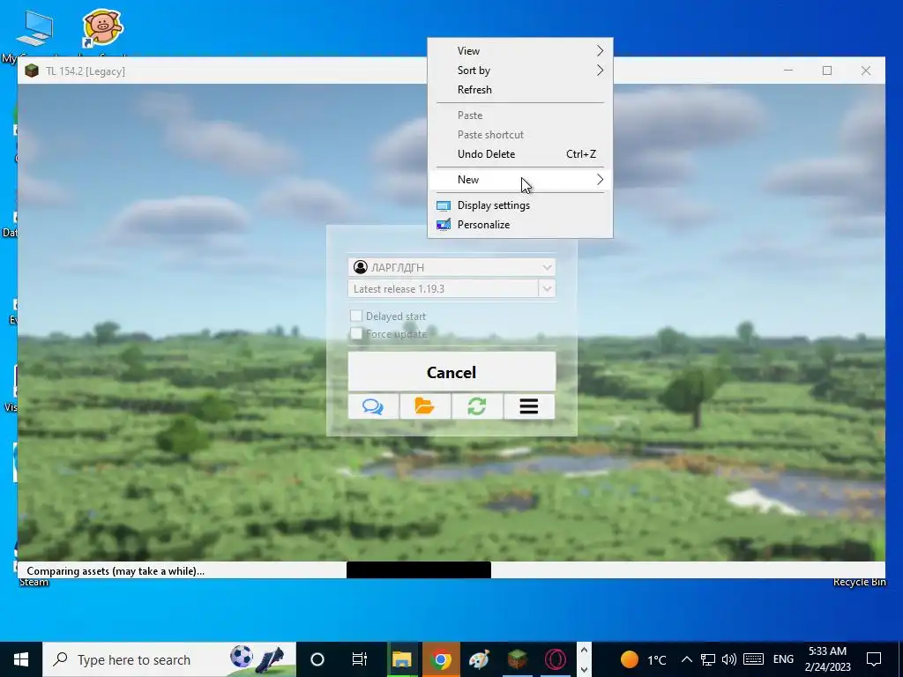This screenshot has width=903, height=677.
Task: Click the Cancel button in launcher
Action: pyautogui.click(x=451, y=372)
